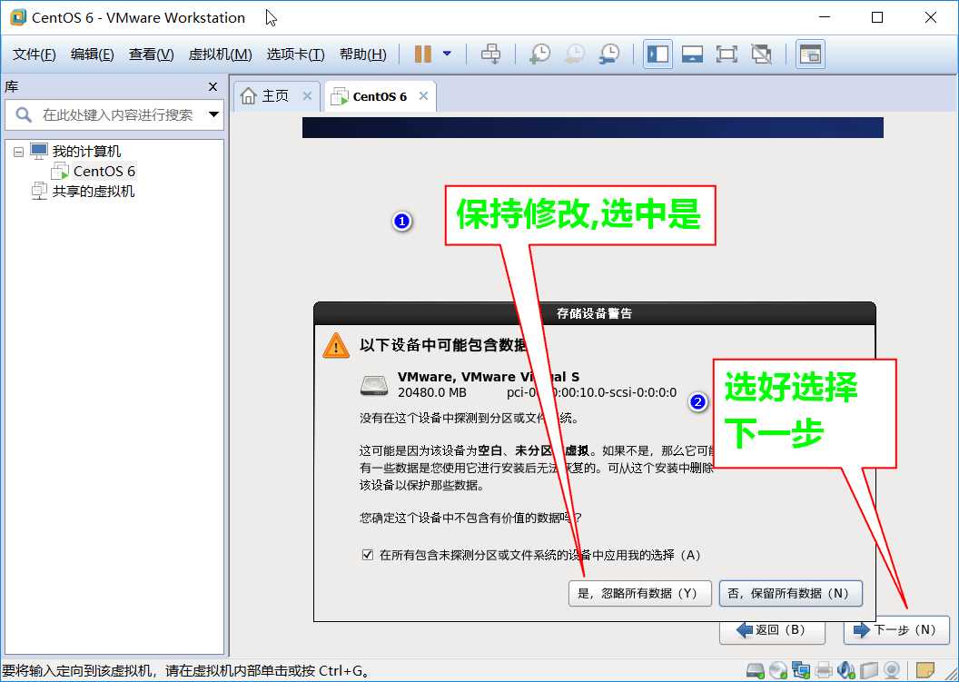
Task: Collapse the 我的计算机 tree node
Action: pos(19,151)
